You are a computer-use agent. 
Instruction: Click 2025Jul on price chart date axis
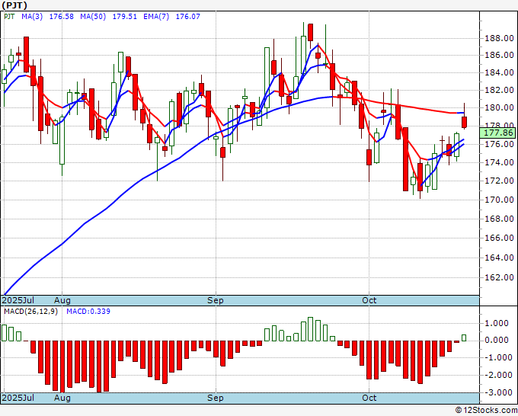(x=18, y=300)
